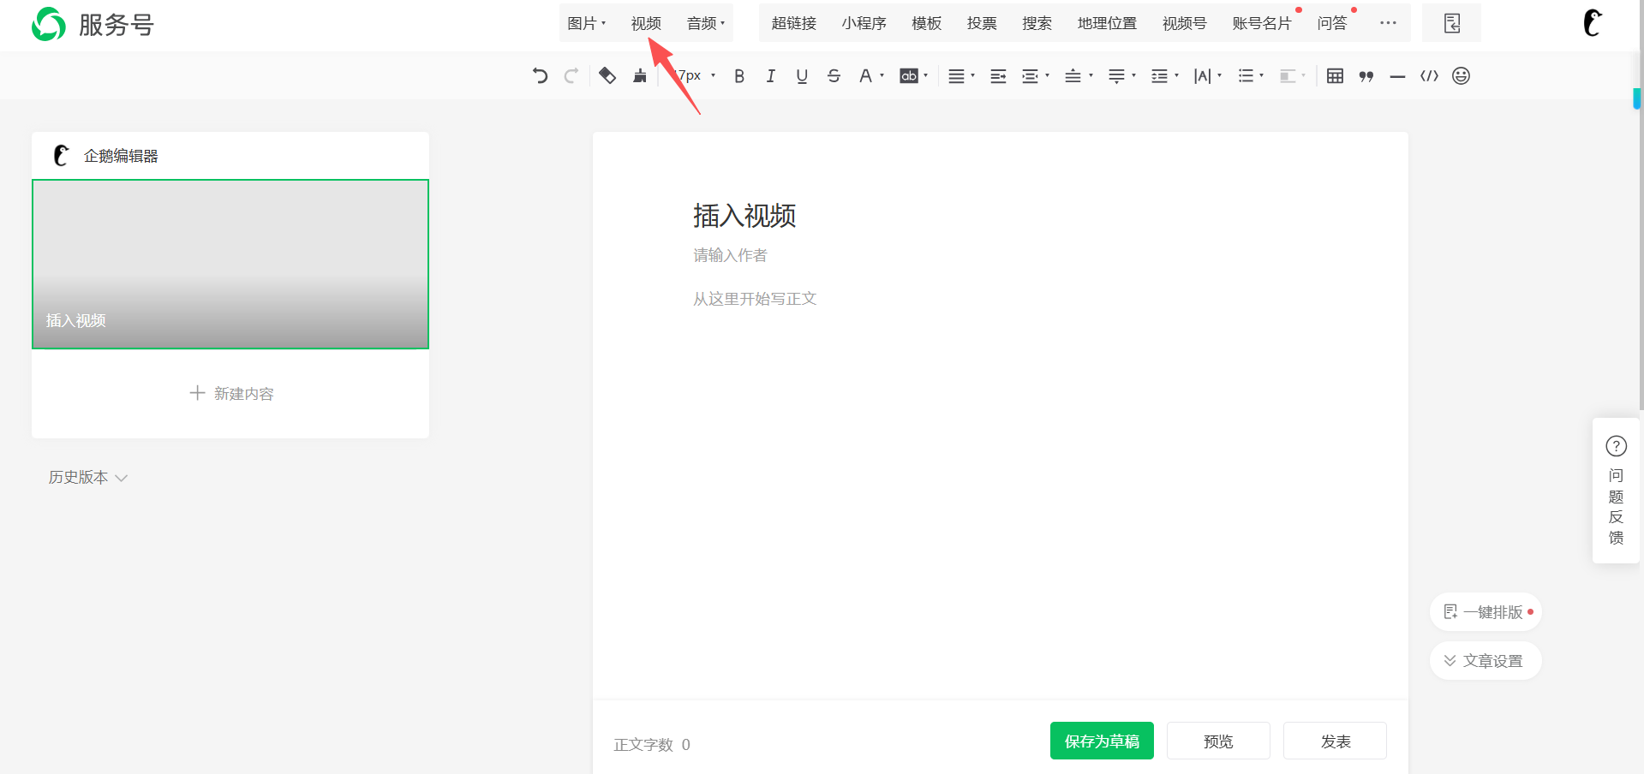Select the format painter brush icon
Viewport: 1644px width, 774px height.
click(640, 76)
